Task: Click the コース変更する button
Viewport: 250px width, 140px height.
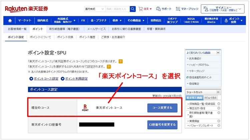Action: (162, 108)
